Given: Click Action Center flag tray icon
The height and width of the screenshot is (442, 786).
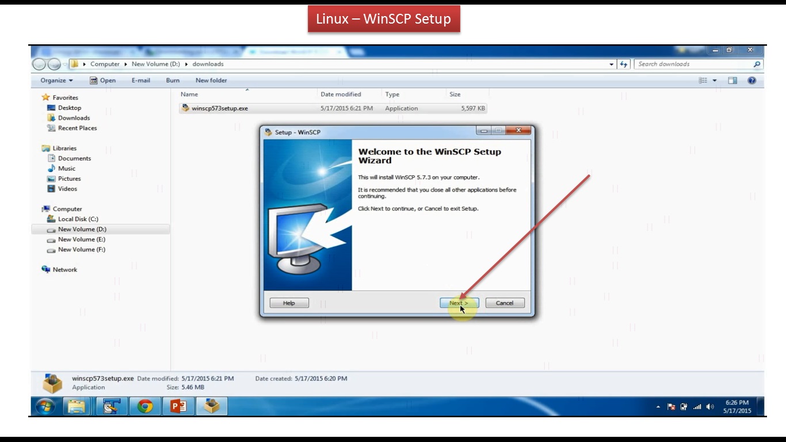Looking at the screenshot, I should 671,407.
